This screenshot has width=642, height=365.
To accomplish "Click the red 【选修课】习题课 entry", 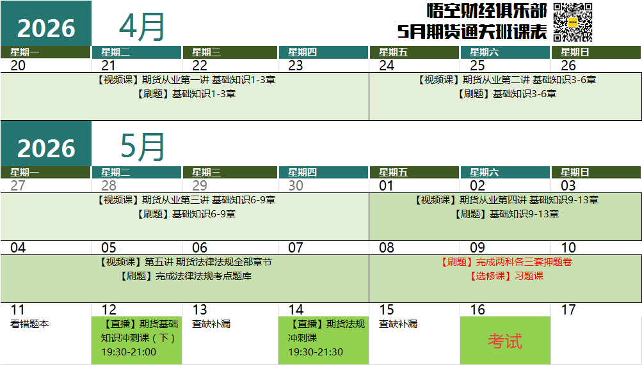I will (506, 276).
